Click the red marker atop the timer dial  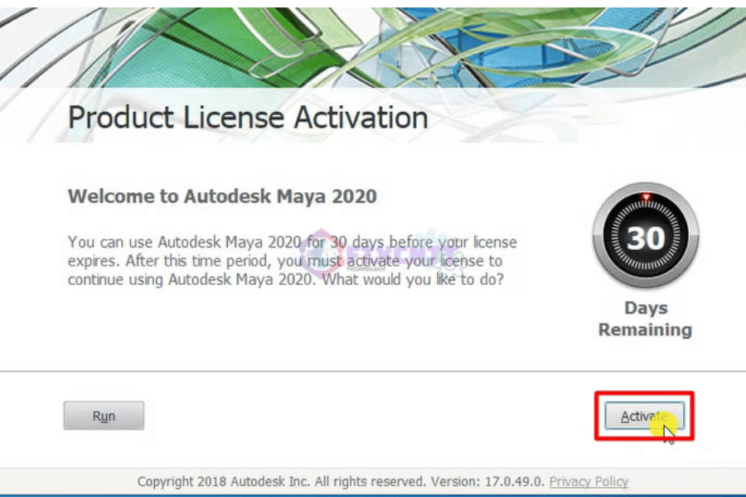[646, 197]
